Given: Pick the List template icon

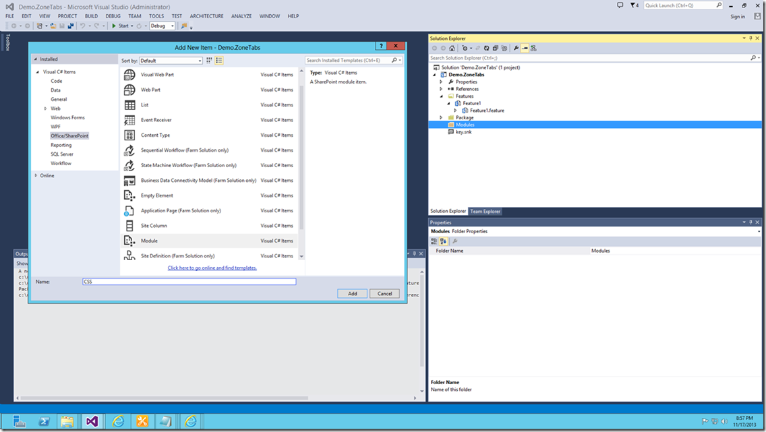Looking at the screenshot, I should pos(129,105).
